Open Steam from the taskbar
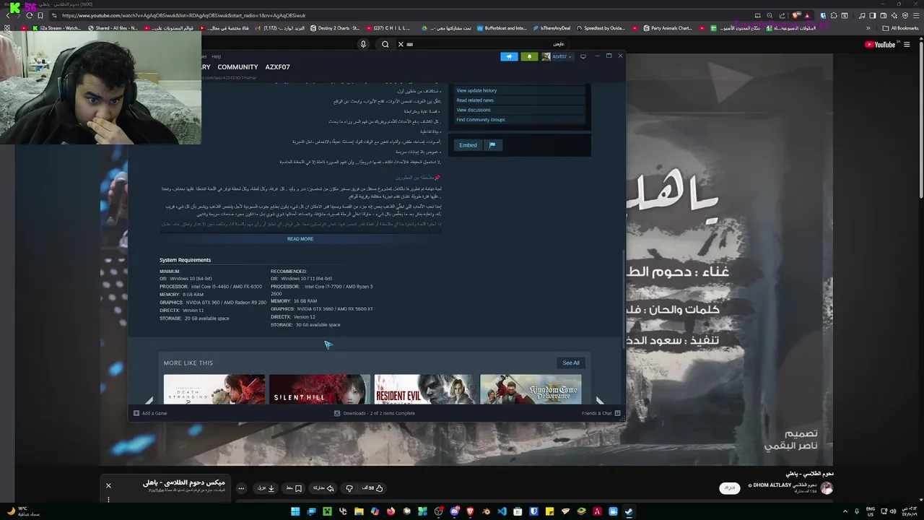The width and height of the screenshot is (924, 520). (629, 511)
